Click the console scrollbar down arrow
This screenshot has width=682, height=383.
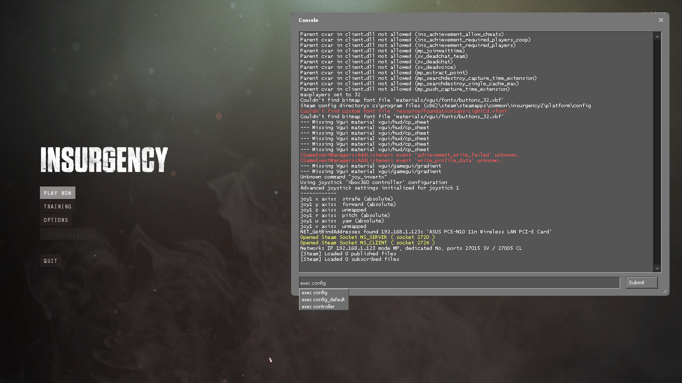658,269
